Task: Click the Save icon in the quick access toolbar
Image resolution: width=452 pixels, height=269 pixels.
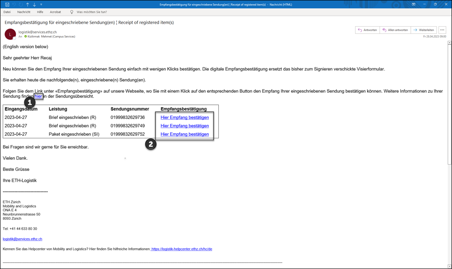Action: (x=7, y=5)
